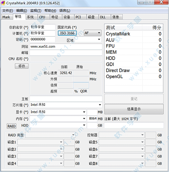Screen dimensions: 169x172
Task: Open the 文件(F) menu
Action: (8, 11)
